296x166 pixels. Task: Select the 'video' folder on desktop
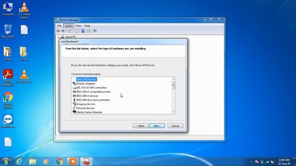(x=24, y=53)
